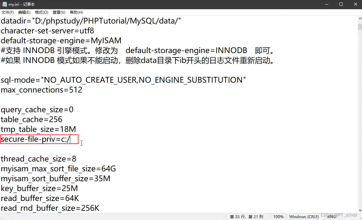Click the scroll down arrow
Screen dimensions: 362x220
point(360,210)
